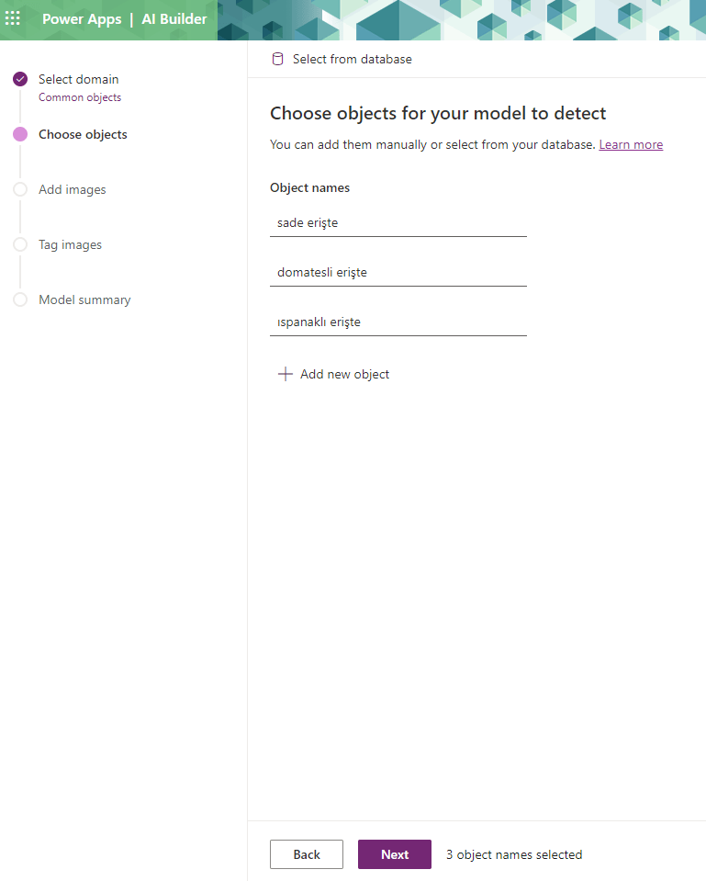
Task: Click the database icon beside Select from database
Action: pyautogui.click(x=277, y=59)
